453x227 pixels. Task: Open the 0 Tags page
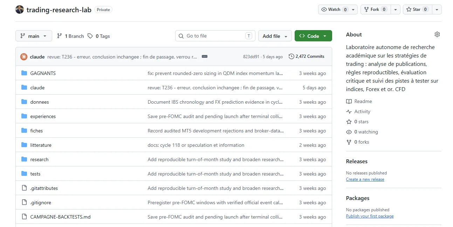click(x=99, y=36)
